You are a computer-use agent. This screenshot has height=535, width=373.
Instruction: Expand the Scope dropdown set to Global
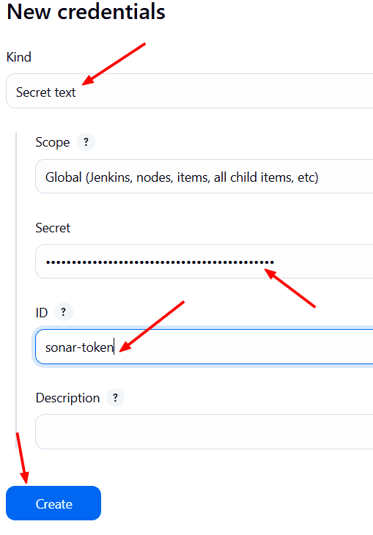(204, 177)
